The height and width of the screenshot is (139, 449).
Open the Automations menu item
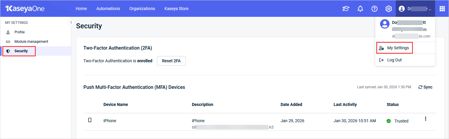[108, 9]
